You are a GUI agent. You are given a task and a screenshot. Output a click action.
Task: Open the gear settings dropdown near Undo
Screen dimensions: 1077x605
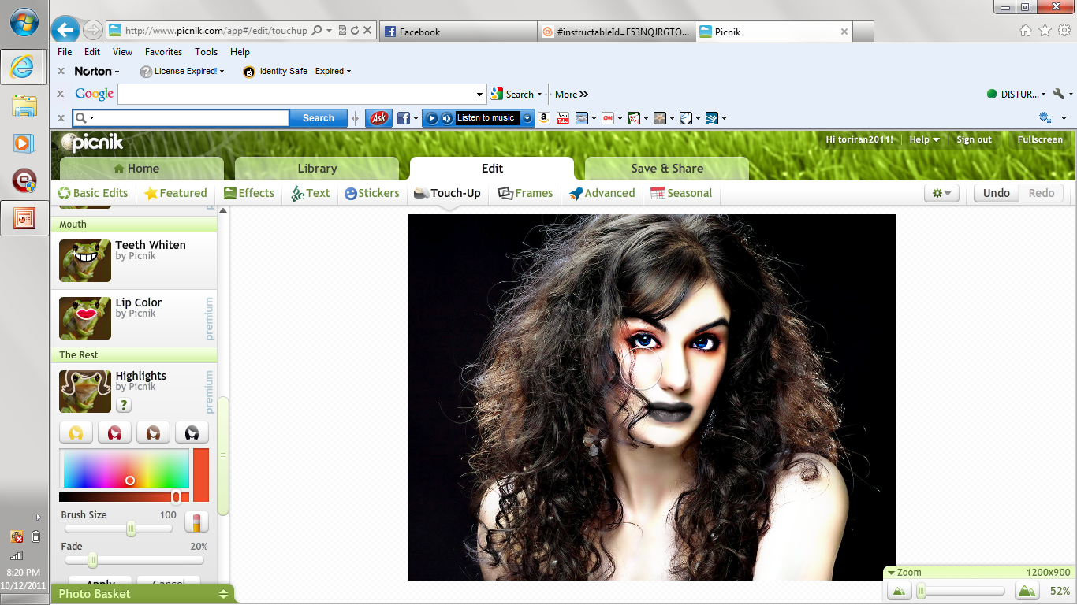941,193
